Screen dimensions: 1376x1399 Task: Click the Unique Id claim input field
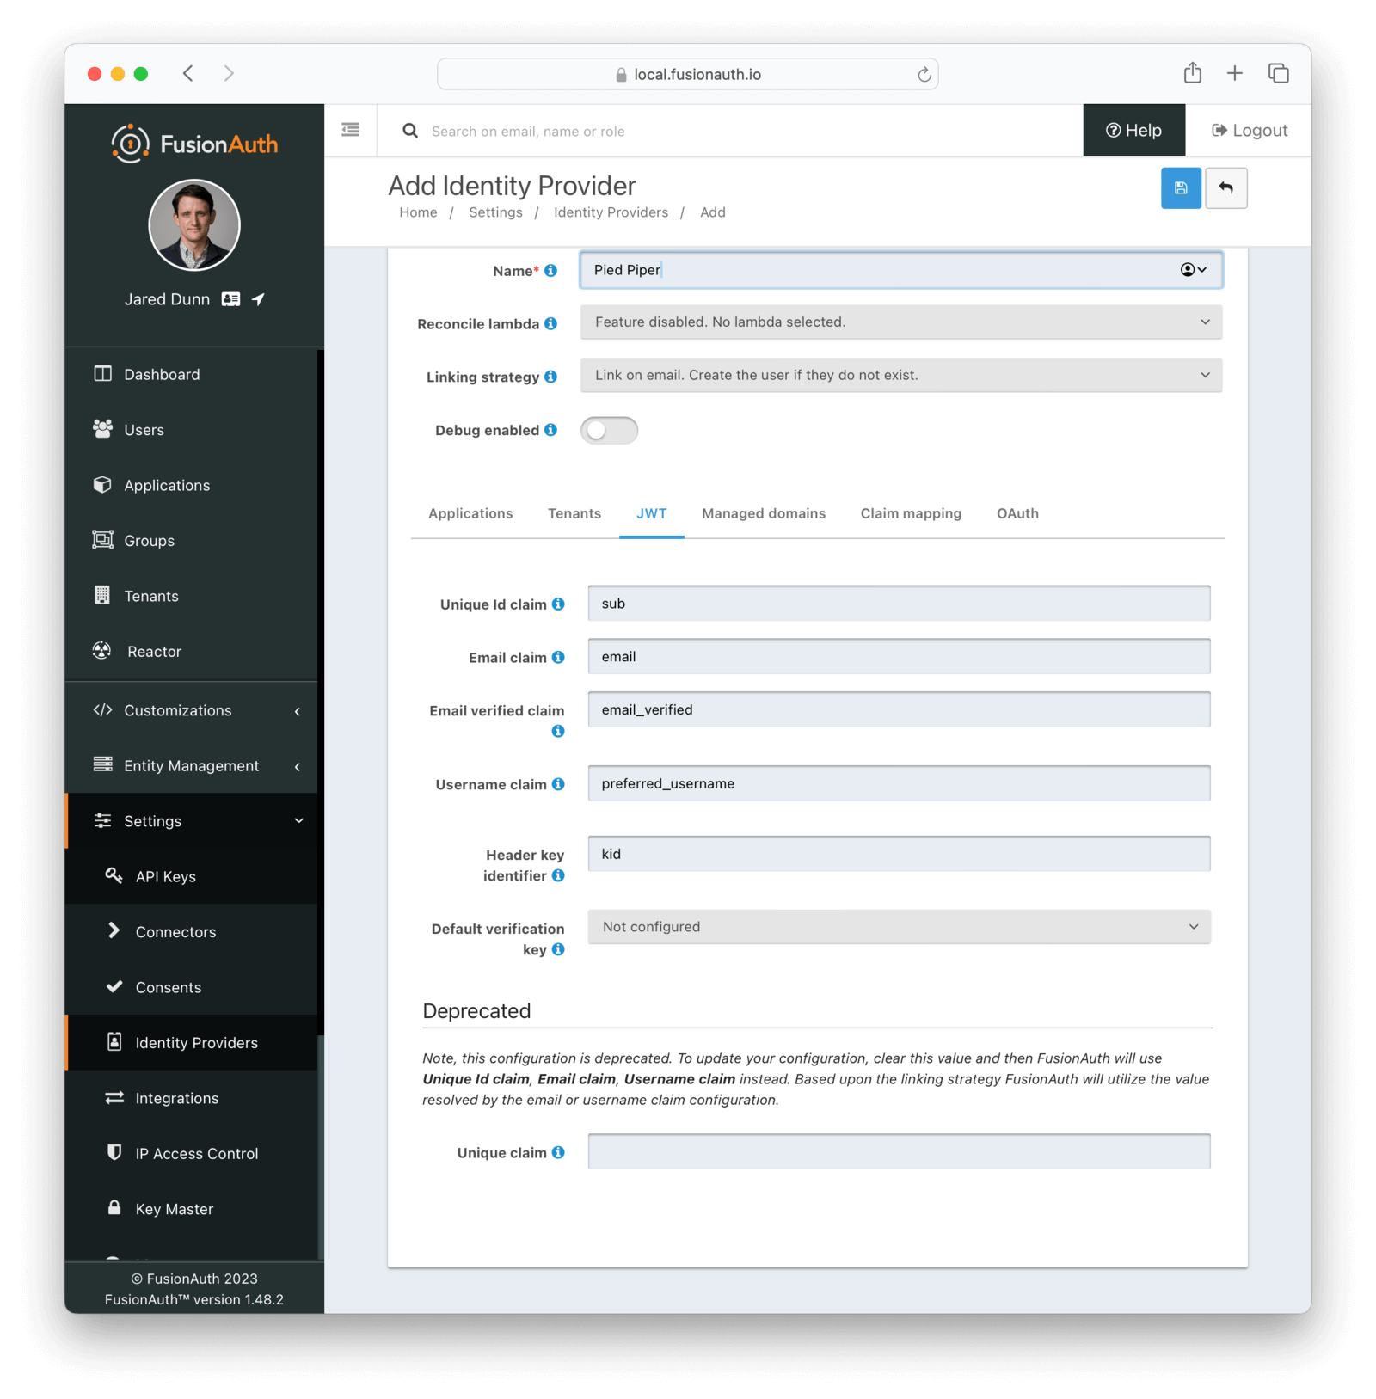(x=899, y=604)
